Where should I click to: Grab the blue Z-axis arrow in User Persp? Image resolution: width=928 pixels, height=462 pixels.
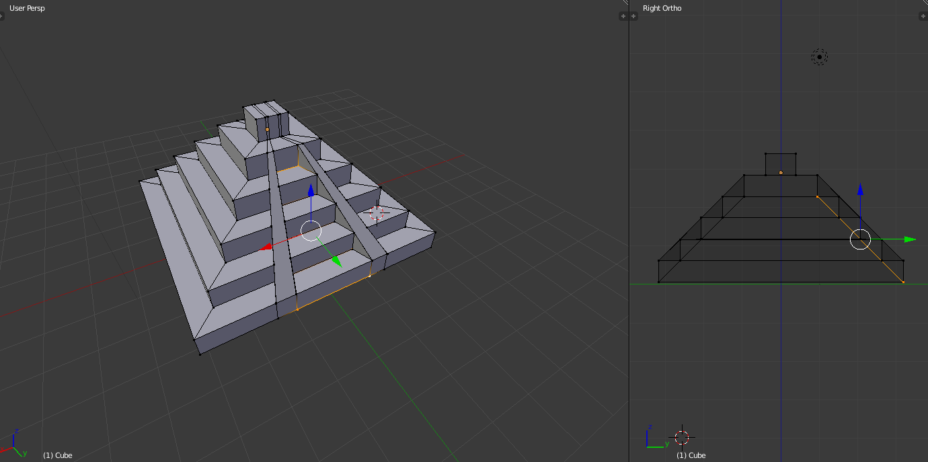311,190
